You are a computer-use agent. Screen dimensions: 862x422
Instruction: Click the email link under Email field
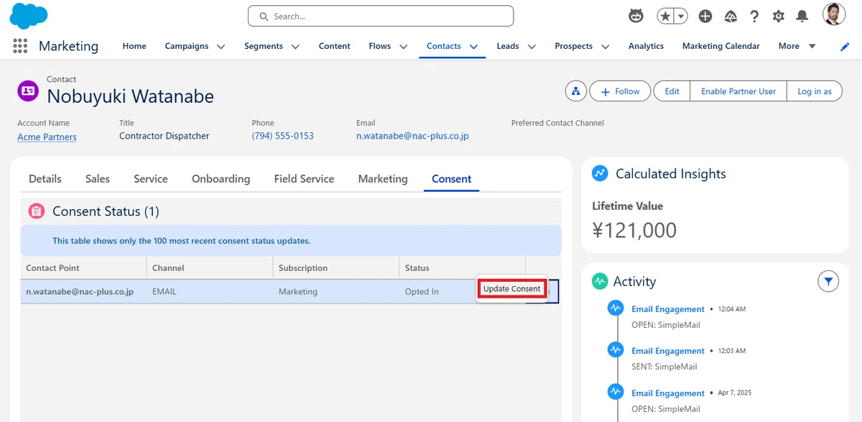[412, 135]
